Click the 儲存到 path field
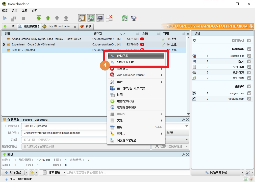Image resolution: width=255 pixels, height=182 pixels. point(64,133)
